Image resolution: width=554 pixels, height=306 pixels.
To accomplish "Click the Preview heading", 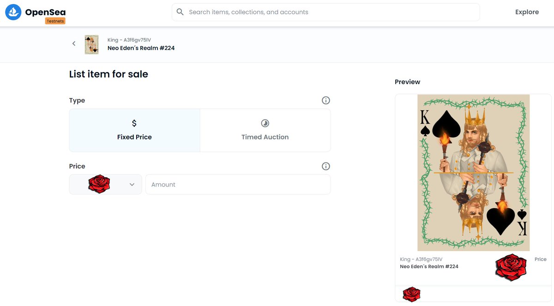I will point(408,82).
